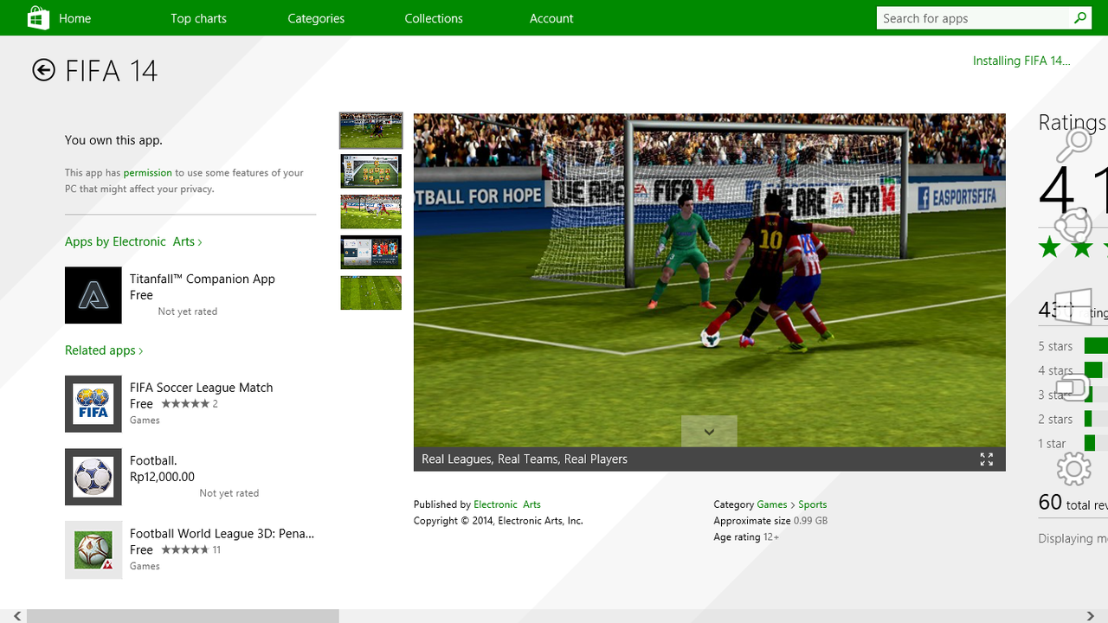Open the Football. app soccer ball icon

pyautogui.click(x=93, y=477)
